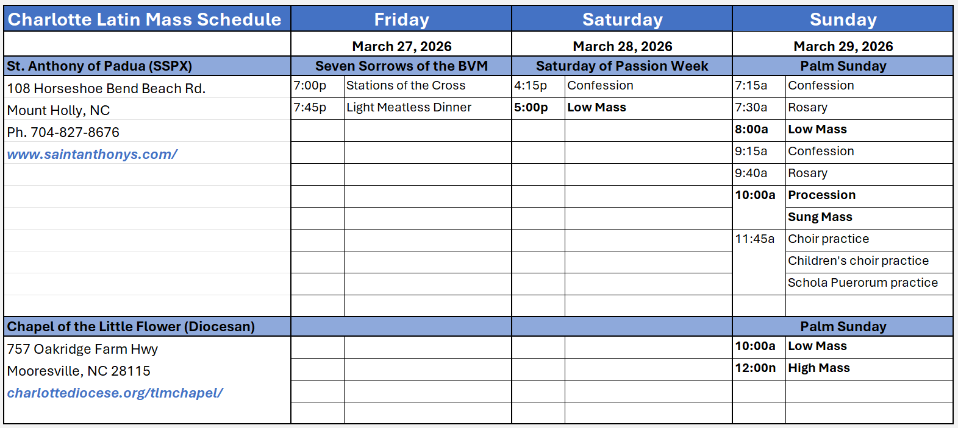Click the Charlotte Latin Mass Schedule title
The height and width of the screenshot is (428, 958).
pos(145,19)
